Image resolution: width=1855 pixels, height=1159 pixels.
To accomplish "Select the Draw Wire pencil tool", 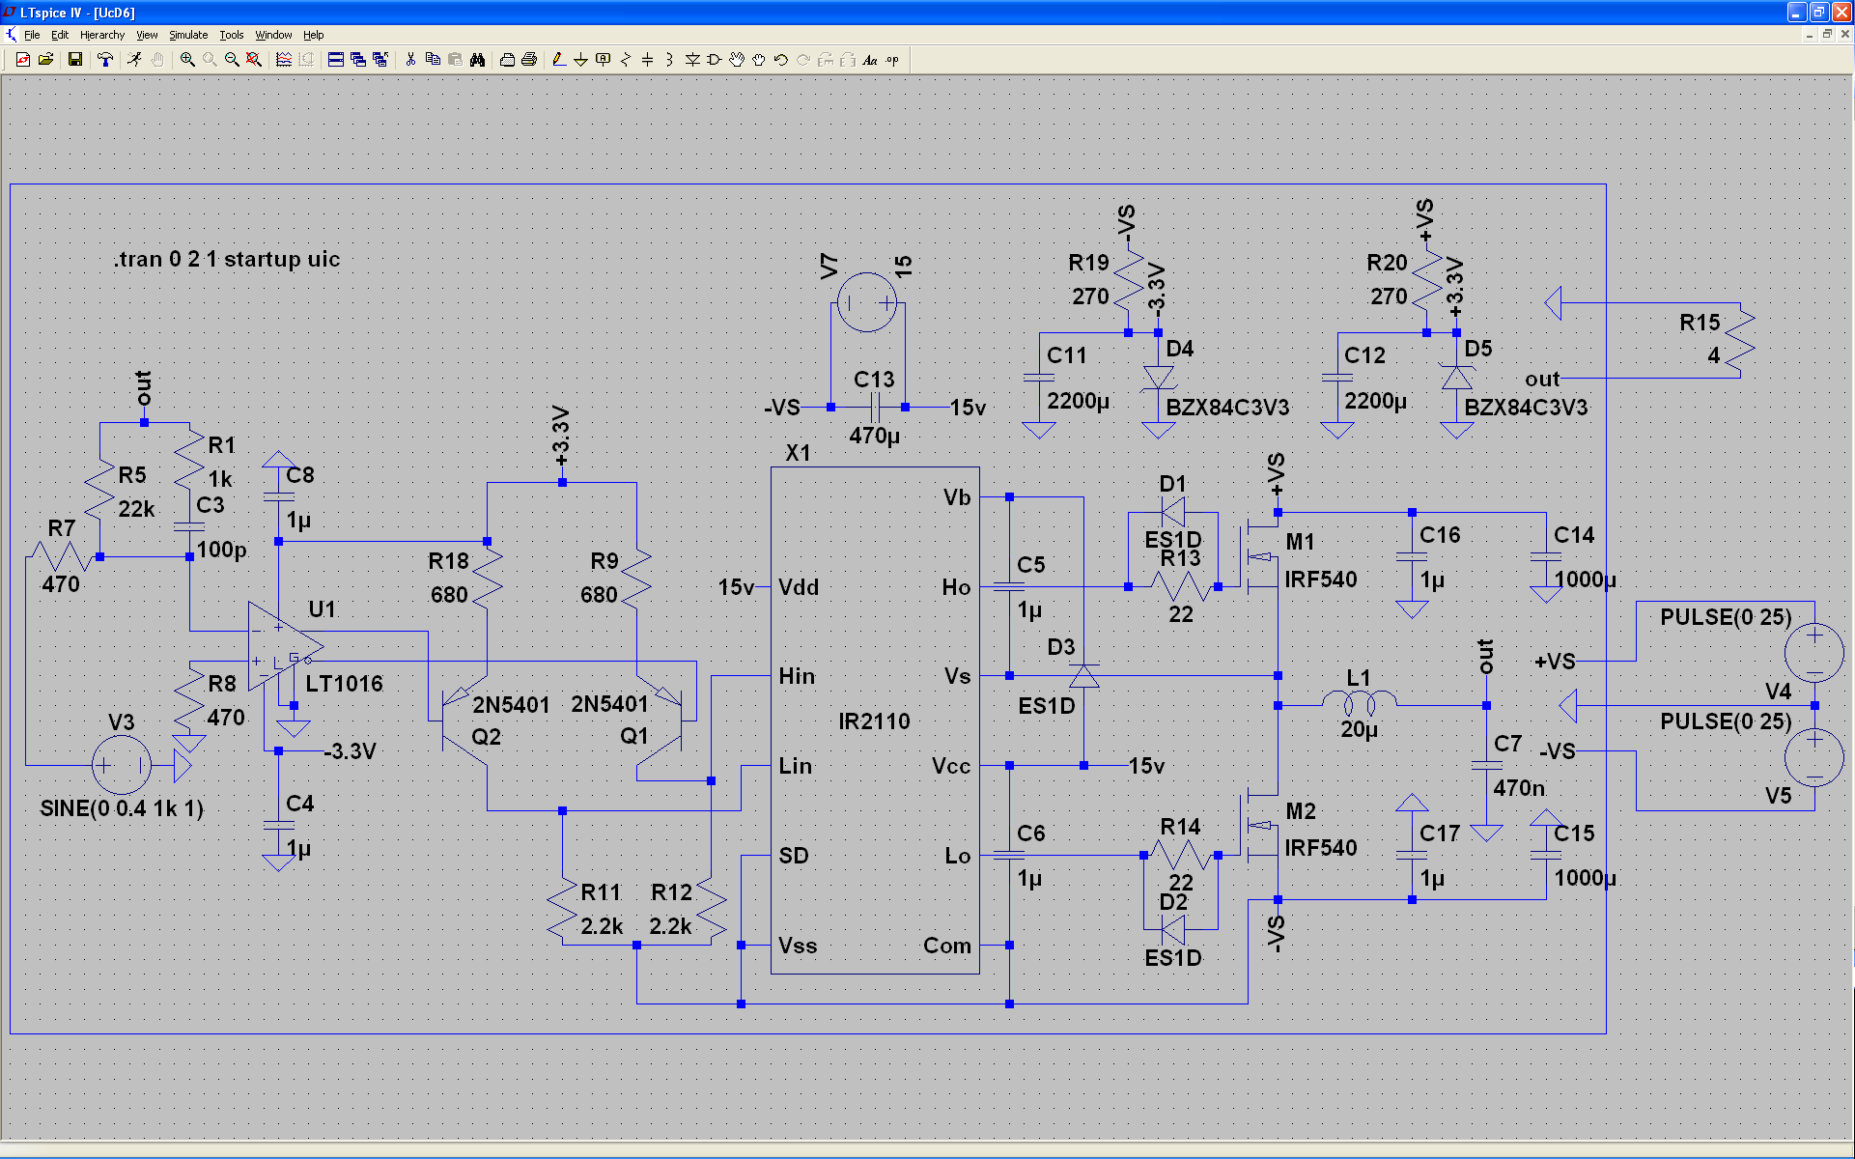I will click(559, 60).
